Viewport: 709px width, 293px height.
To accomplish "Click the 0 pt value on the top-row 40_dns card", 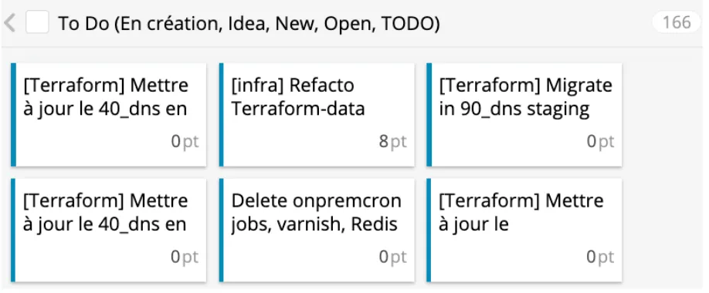I will coord(185,142).
